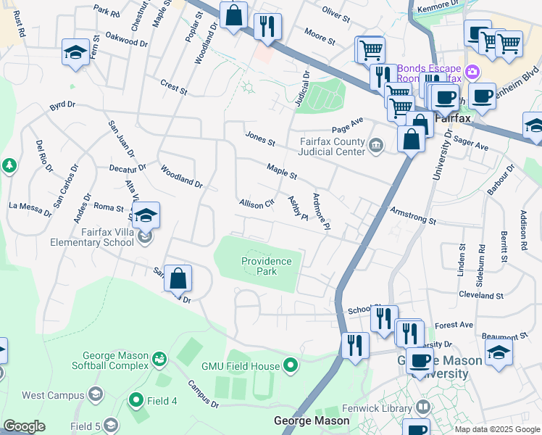Click the 'Providence Park' label

(x=267, y=266)
